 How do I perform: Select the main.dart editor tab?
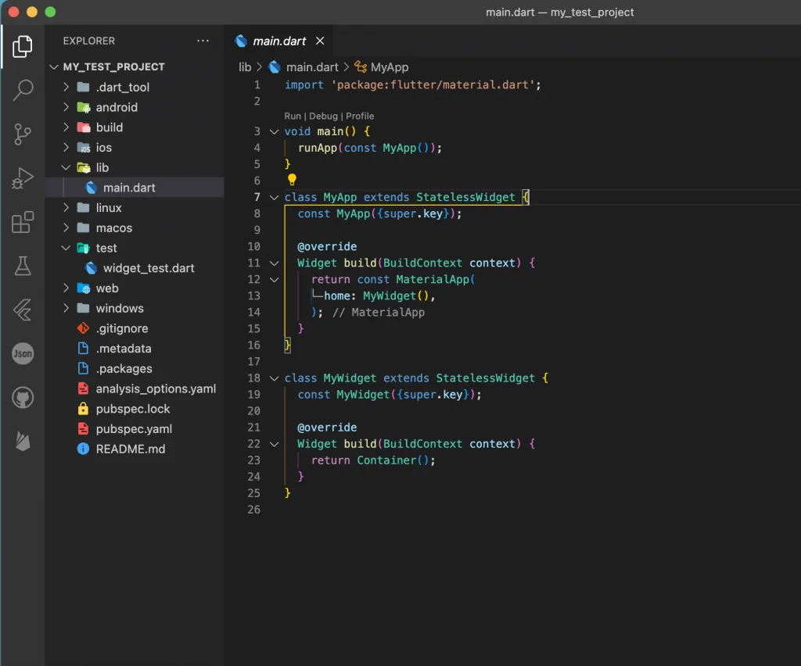pos(278,41)
